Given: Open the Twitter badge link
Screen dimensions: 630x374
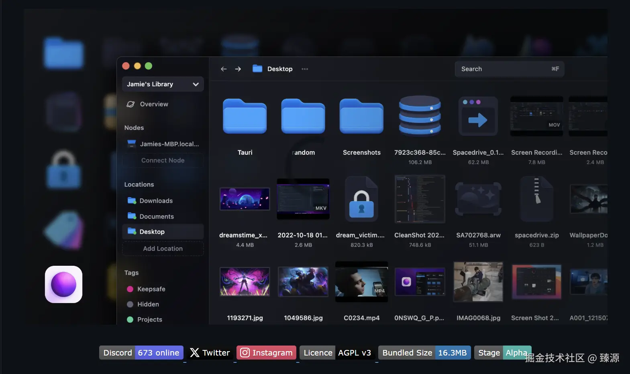Looking at the screenshot, I should 210,353.
